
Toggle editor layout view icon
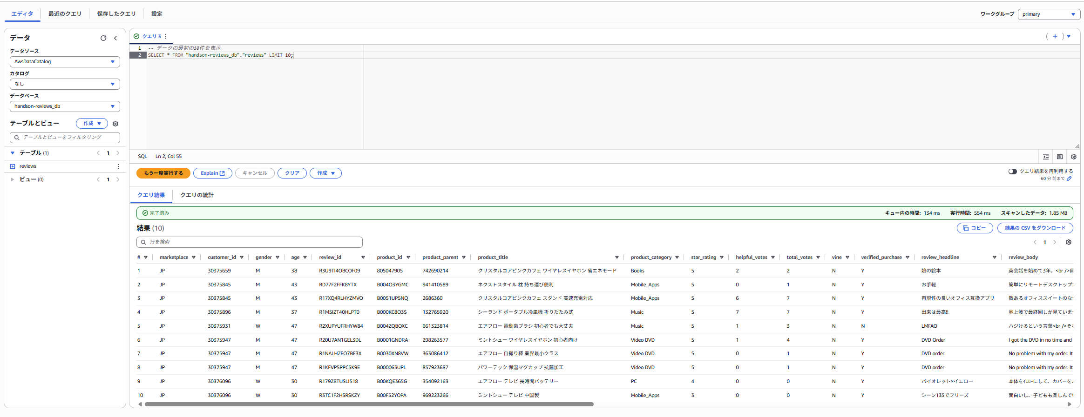[1060, 157]
